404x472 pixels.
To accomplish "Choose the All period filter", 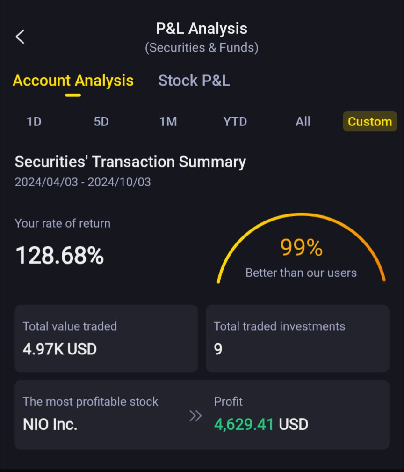I will pyautogui.click(x=303, y=122).
